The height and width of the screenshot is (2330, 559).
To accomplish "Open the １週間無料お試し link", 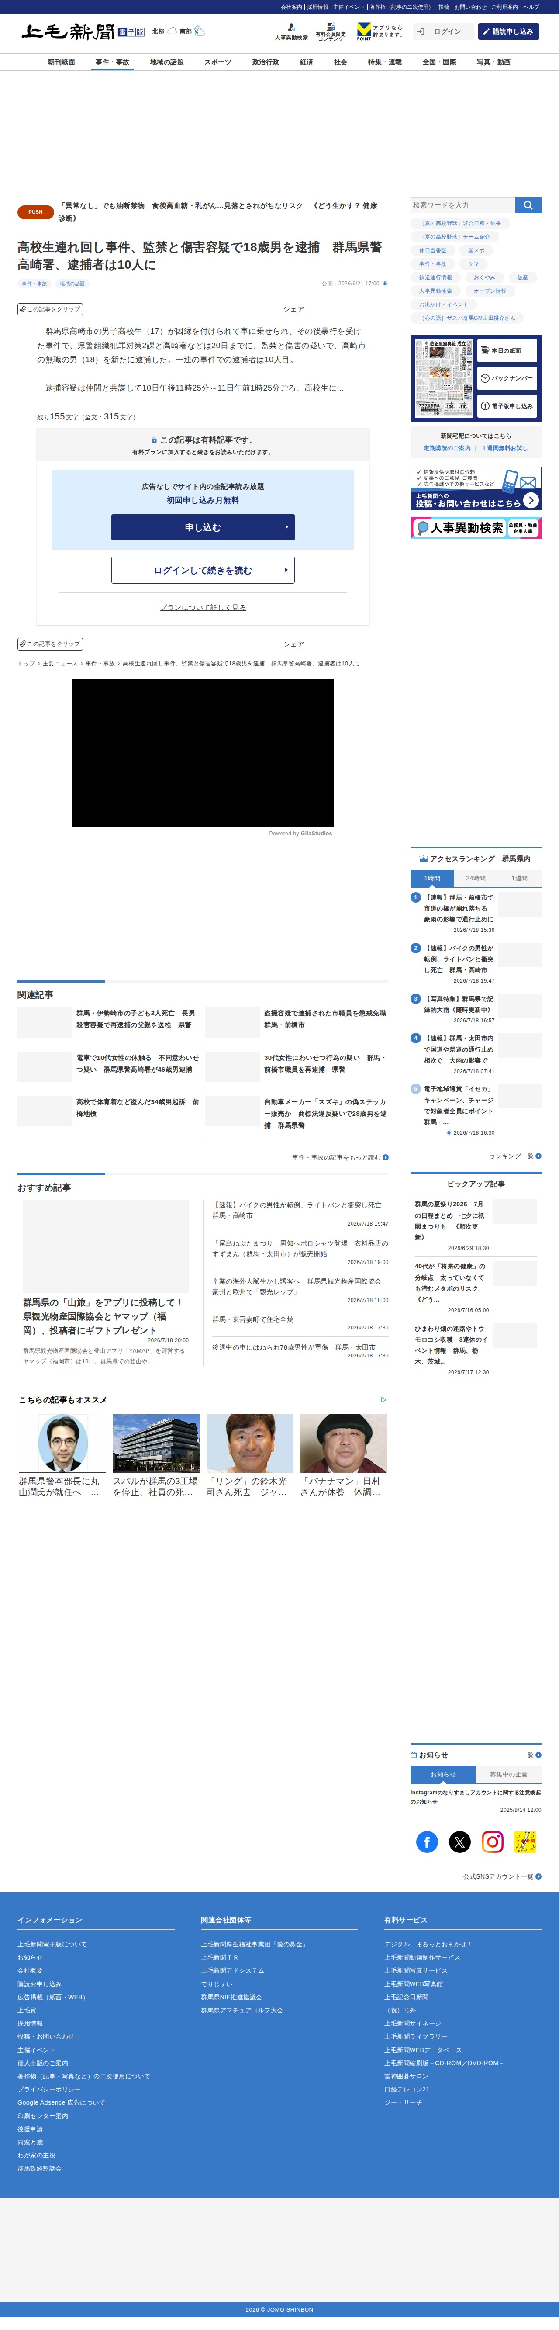I will (505, 449).
